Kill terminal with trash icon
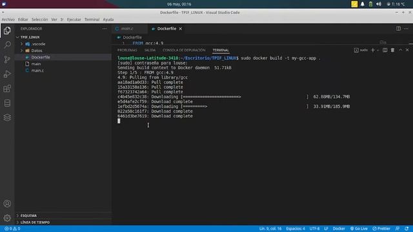The width and height of the screenshot is (413, 232). tap(392, 50)
